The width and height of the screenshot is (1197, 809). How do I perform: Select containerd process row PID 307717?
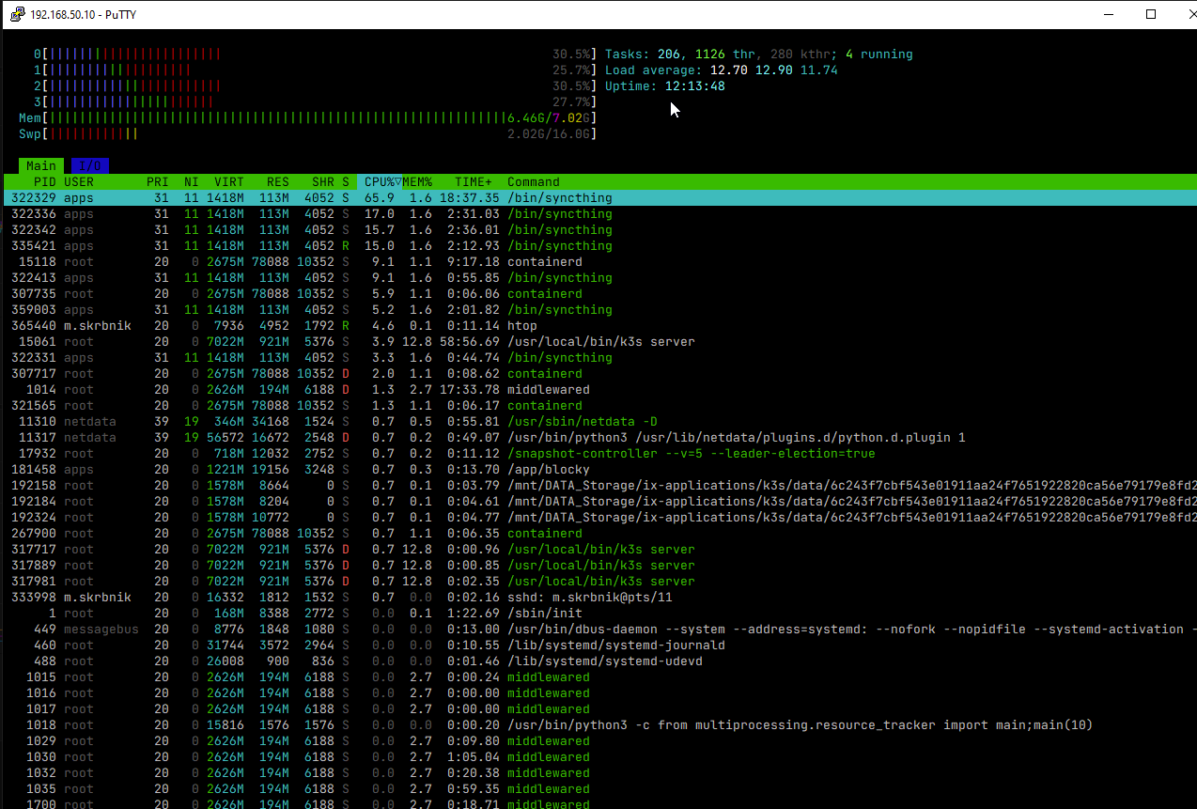(x=600, y=374)
